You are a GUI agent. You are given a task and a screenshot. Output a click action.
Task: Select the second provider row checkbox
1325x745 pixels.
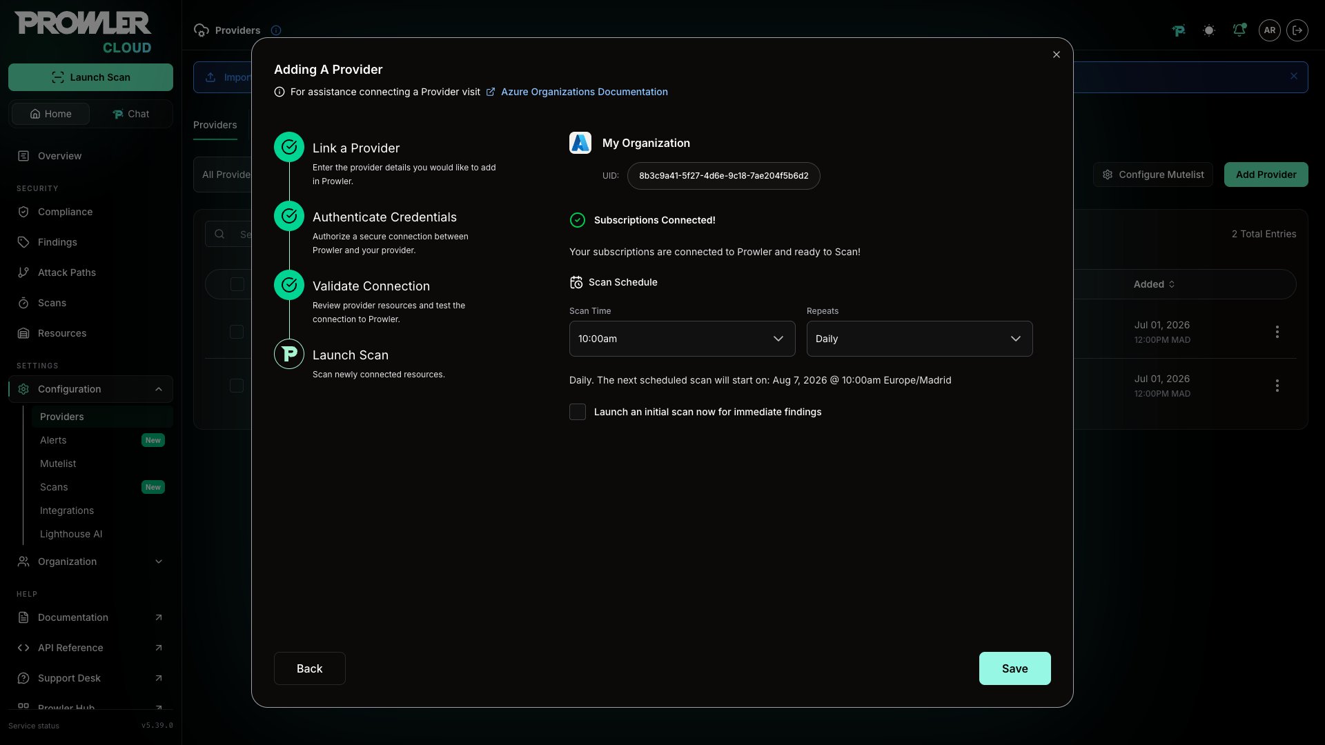pos(237,386)
